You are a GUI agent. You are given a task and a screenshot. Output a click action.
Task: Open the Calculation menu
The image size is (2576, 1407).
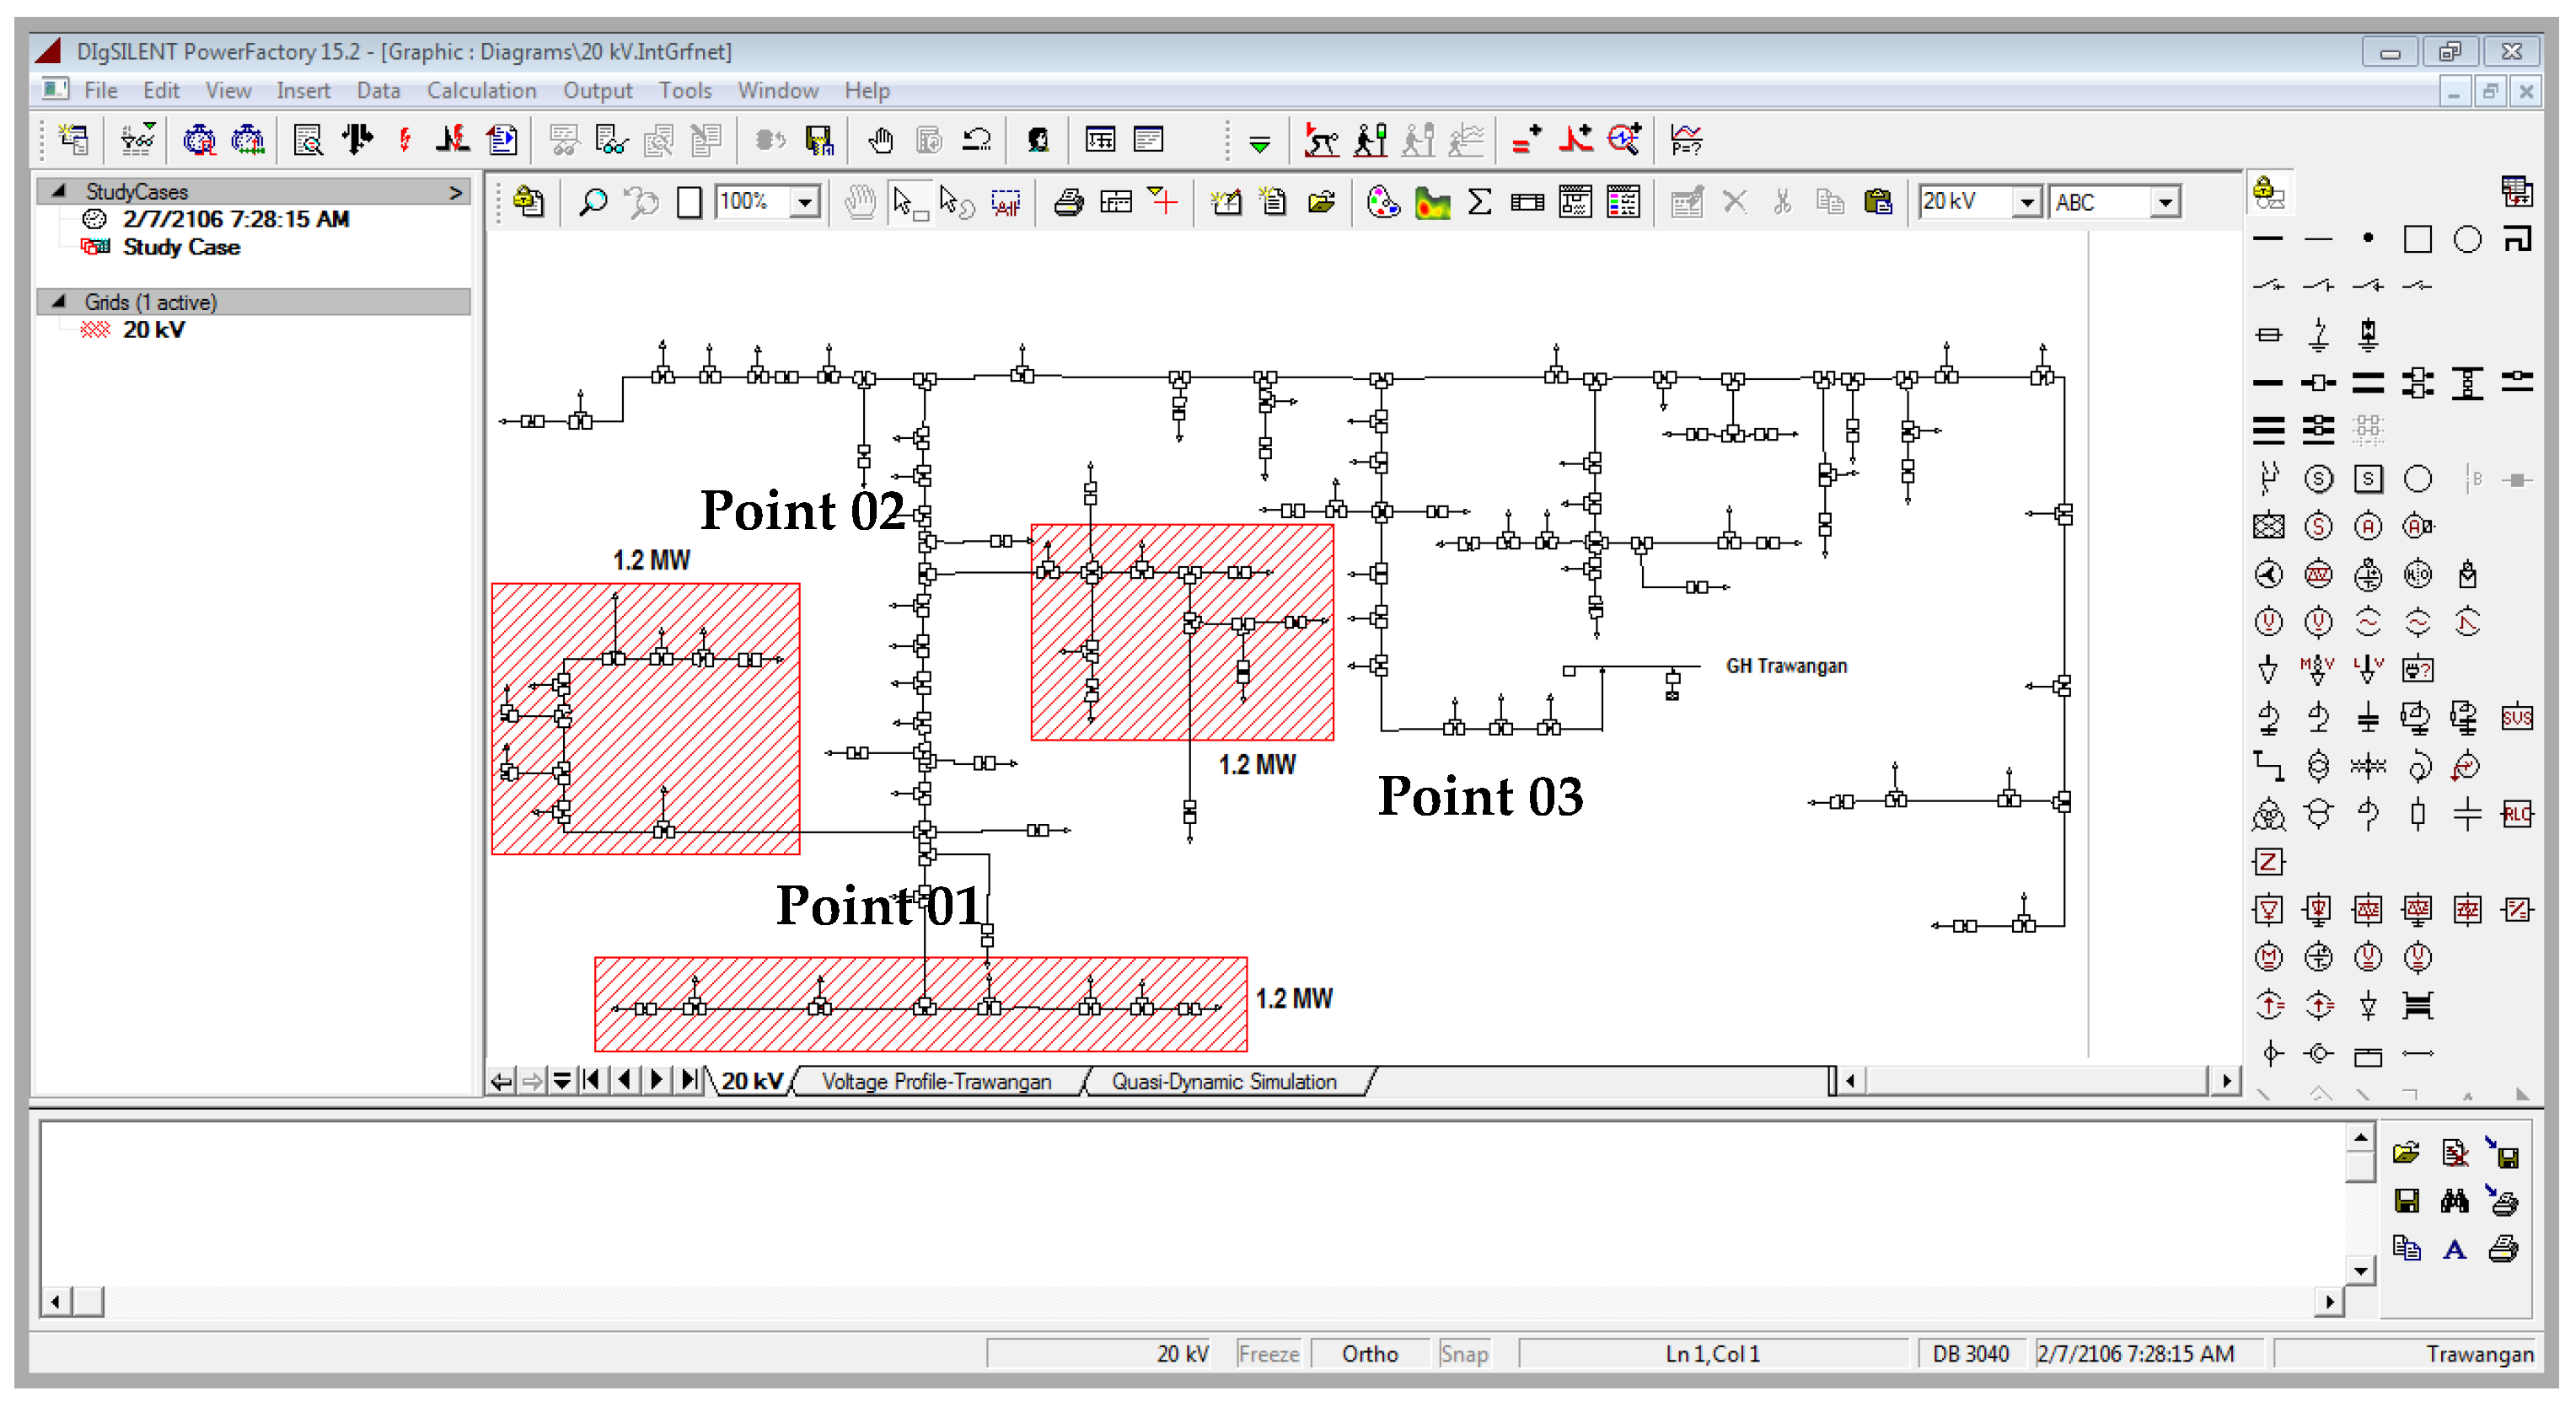pos(481,91)
